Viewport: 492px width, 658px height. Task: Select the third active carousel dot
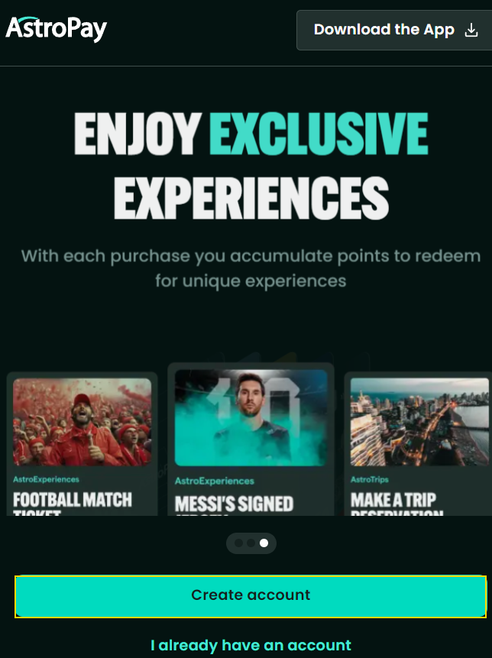click(x=264, y=543)
